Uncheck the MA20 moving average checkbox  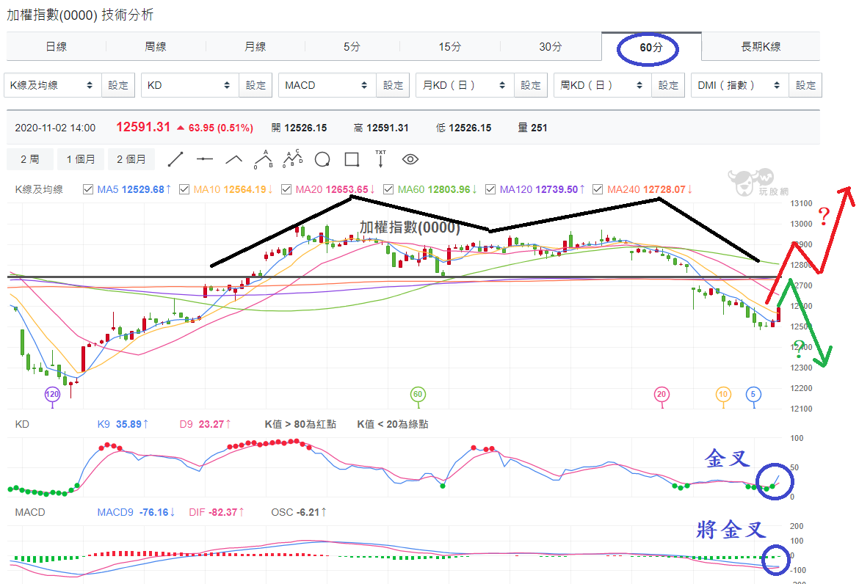[286, 189]
